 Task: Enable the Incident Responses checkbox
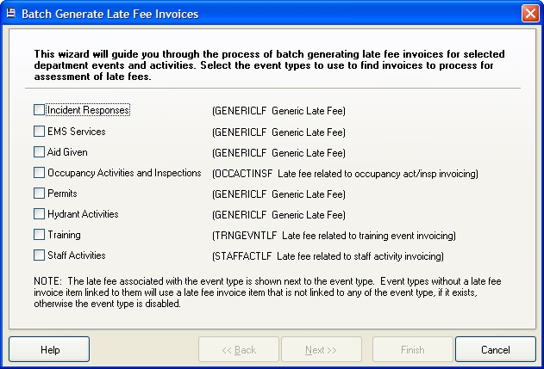[39, 110]
